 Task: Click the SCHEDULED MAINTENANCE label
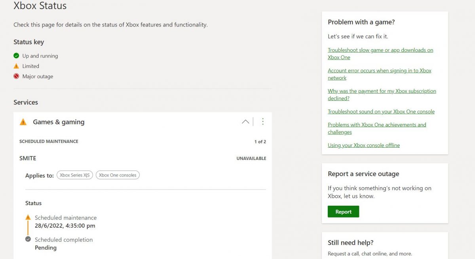(49, 141)
